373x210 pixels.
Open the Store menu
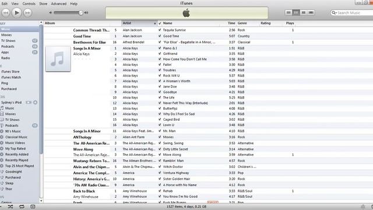43,4
